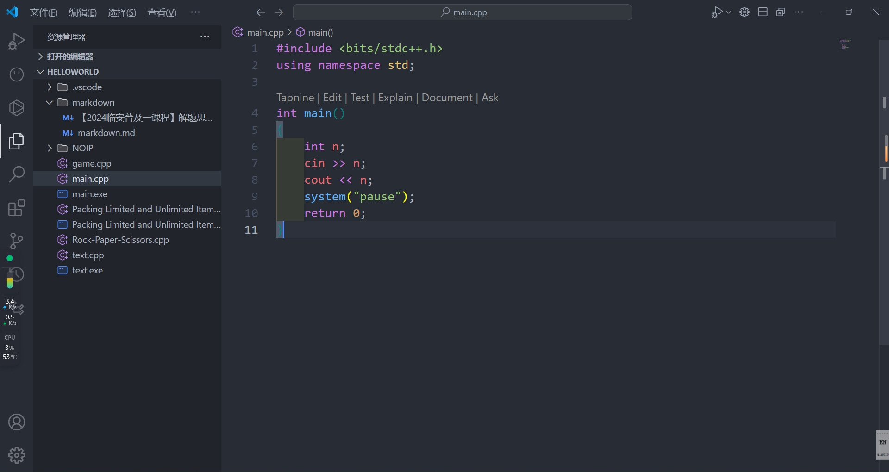Open the Source Control view
The height and width of the screenshot is (472, 889).
tap(17, 241)
